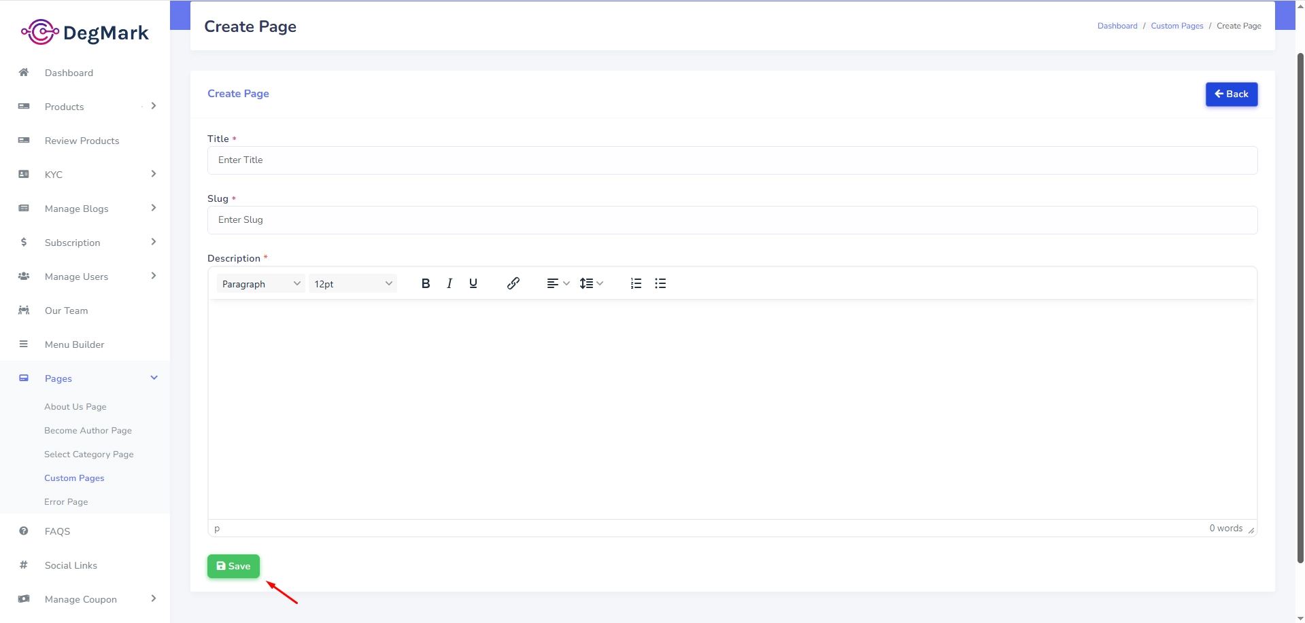Click the Dashboard home icon

point(24,72)
